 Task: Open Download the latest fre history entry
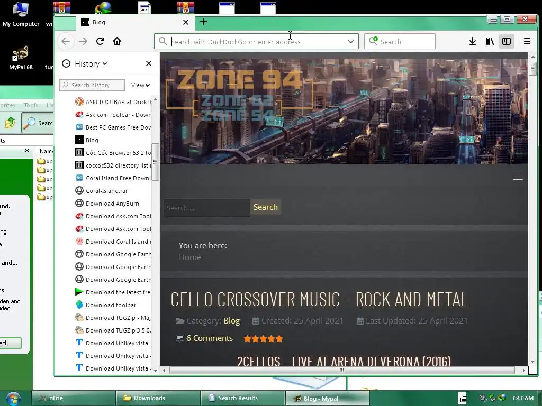click(113, 292)
